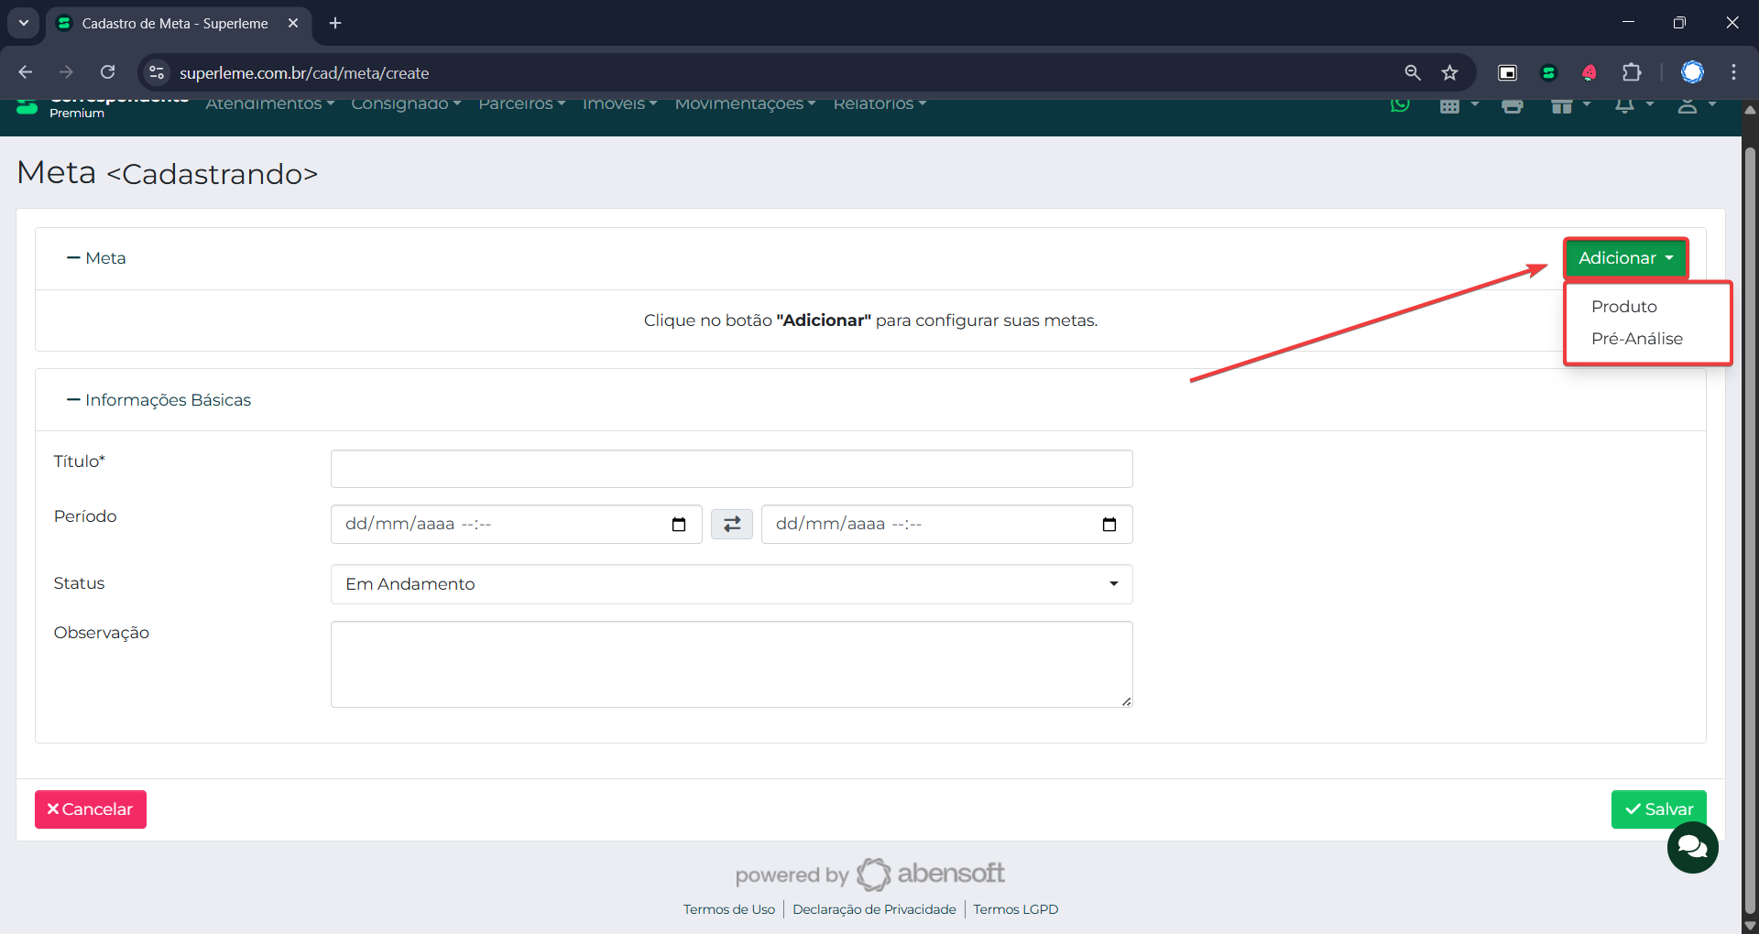Click the printer icon in navbar
Viewport: 1759px width, 934px height.
pos(1512,106)
